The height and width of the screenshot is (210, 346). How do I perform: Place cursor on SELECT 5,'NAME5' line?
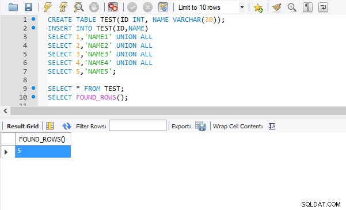(82, 71)
